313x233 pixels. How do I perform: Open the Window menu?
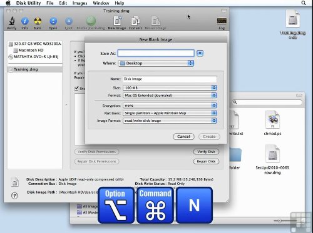coord(101,3)
